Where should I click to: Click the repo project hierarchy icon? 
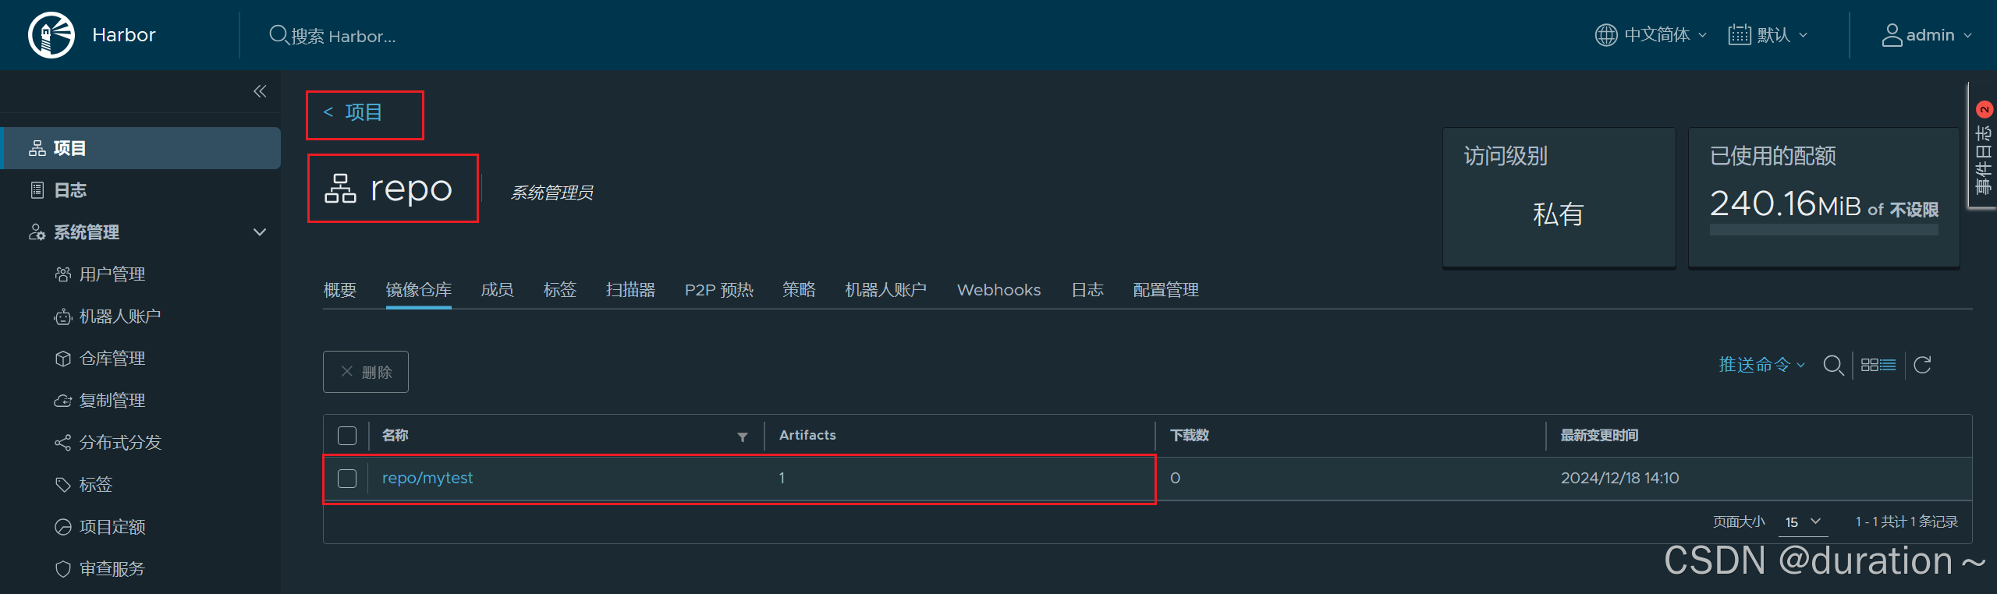tap(340, 189)
